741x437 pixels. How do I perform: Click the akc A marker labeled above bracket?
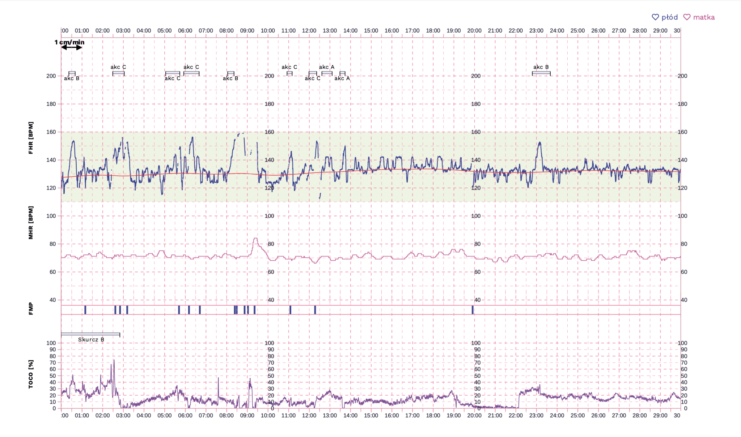tap(327, 73)
